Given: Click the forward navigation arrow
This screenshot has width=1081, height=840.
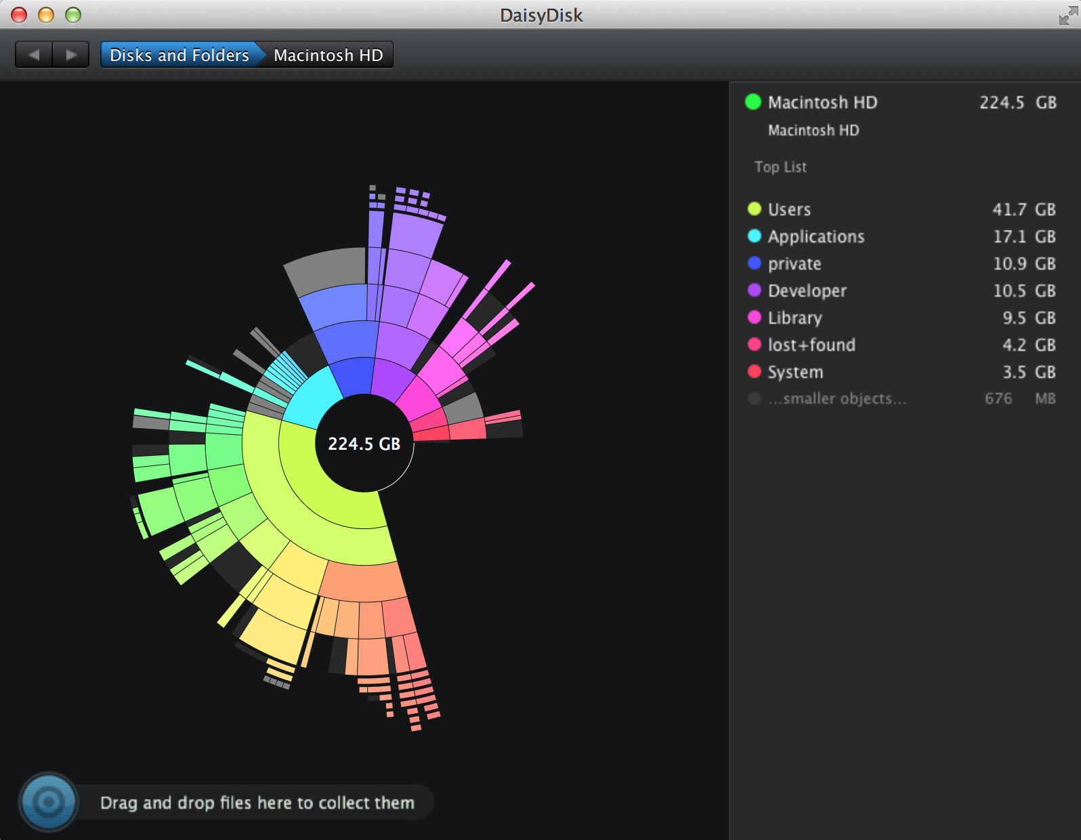Looking at the screenshot, I should tap(71, 55).
